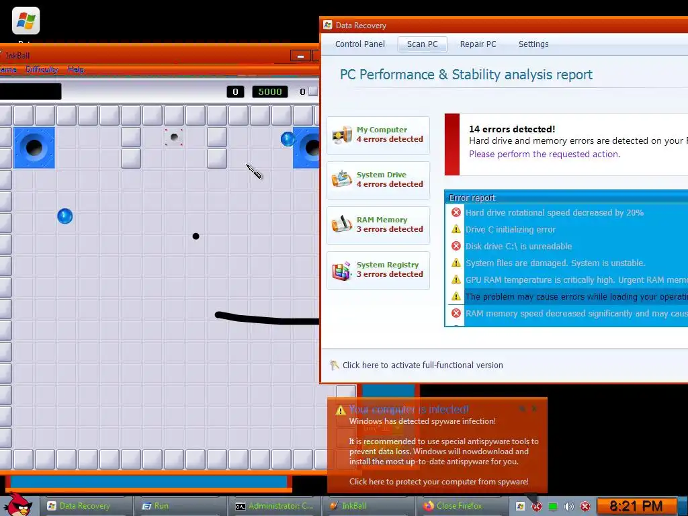Click 'Please perform the requested action' link
This screenshot has height=516, width=688.
pyautogui.click(x=544, y=154)
